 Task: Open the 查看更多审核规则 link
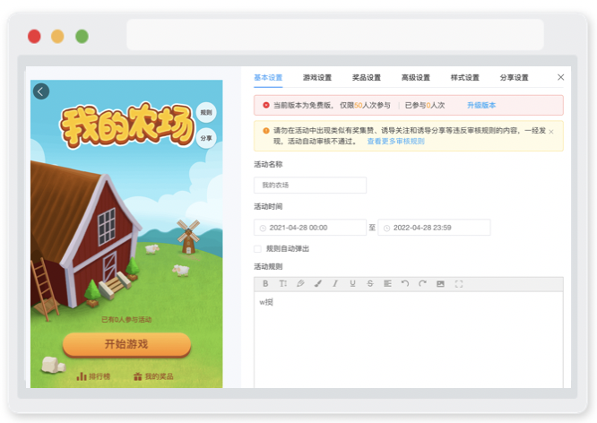395,142
